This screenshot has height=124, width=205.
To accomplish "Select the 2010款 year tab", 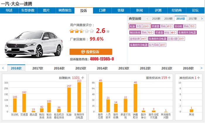I will (188, 68).
